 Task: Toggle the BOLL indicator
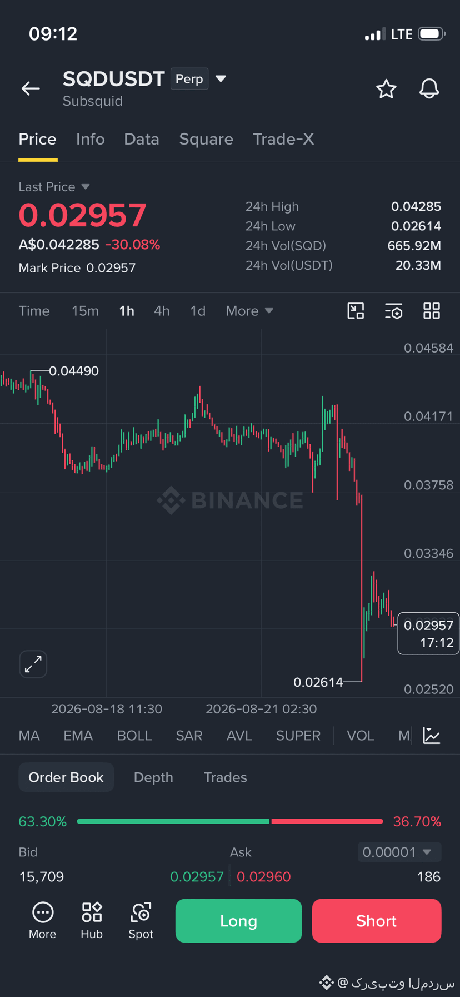134,736
